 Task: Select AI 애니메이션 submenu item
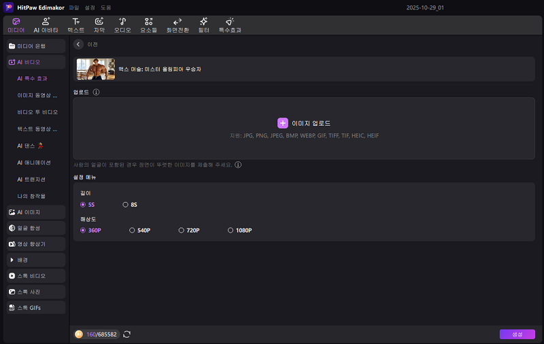(34, 162)
